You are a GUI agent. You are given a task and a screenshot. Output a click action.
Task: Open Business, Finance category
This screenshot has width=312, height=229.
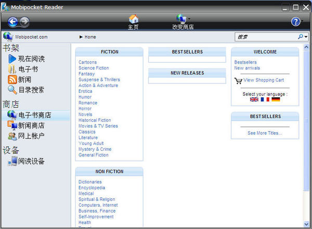coord(97,211)
